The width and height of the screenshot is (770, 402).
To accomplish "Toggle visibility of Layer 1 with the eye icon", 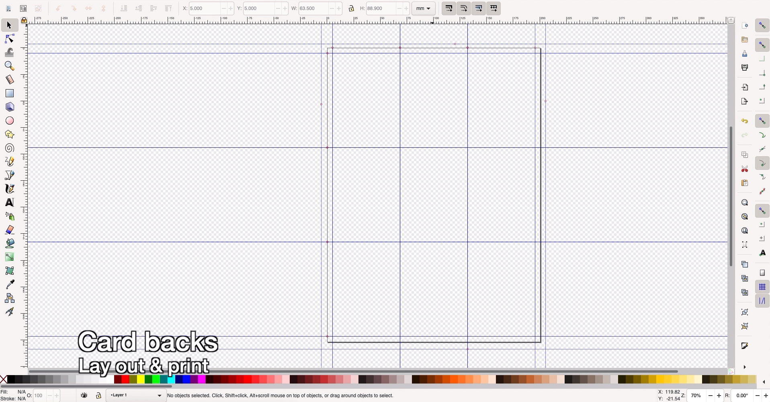I will pos(84,395).
